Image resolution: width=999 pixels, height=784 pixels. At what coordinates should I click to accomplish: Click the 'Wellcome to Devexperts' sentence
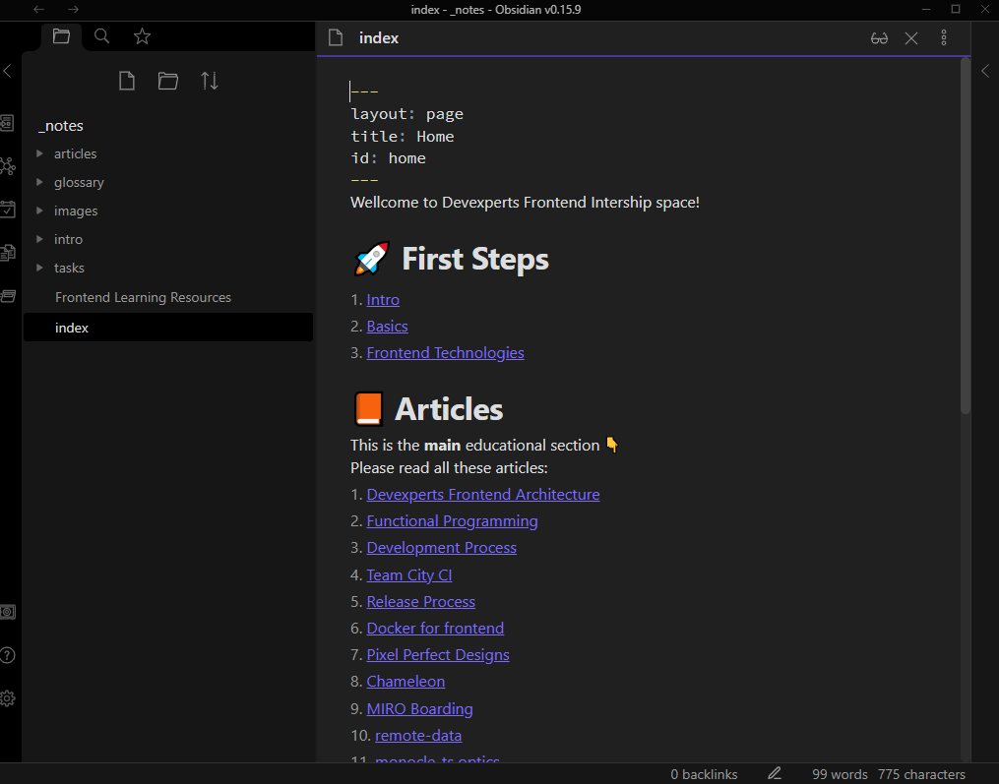[x=525, y=203]
